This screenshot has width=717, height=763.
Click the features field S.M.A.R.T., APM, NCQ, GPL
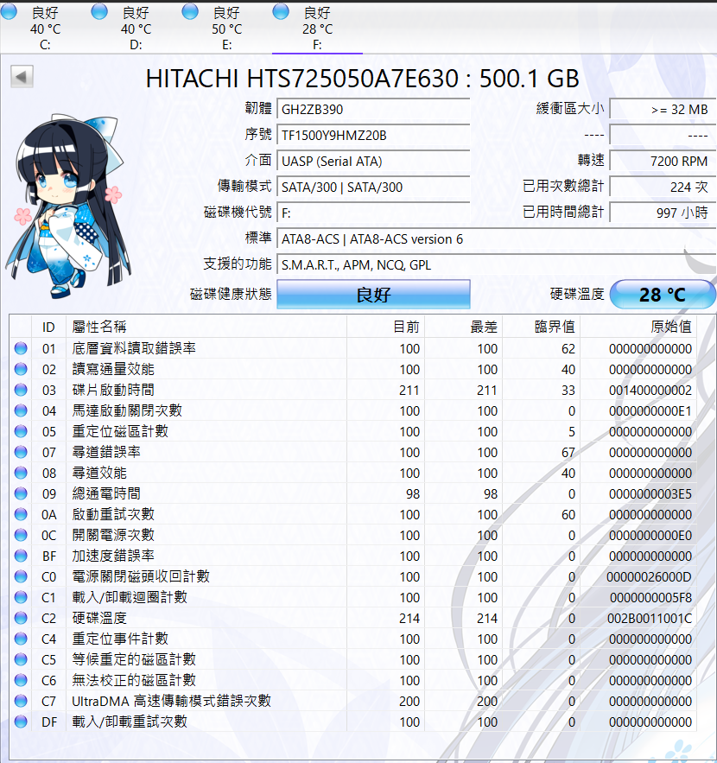(496, 264)
